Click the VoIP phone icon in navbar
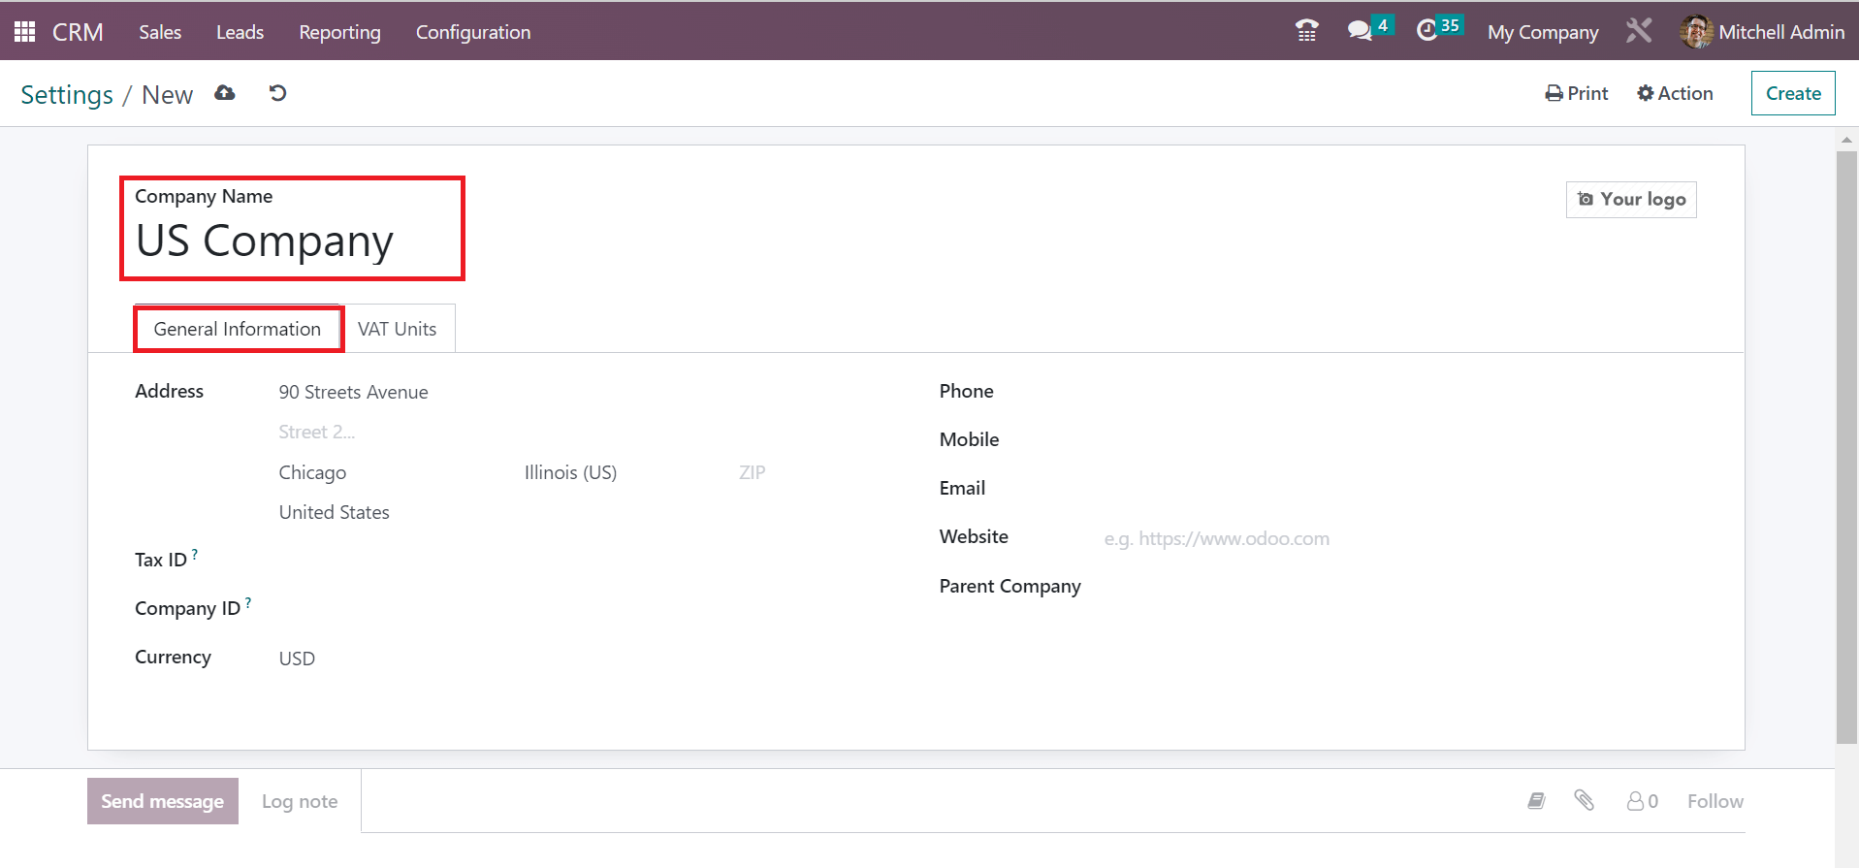 (1306, 31)
